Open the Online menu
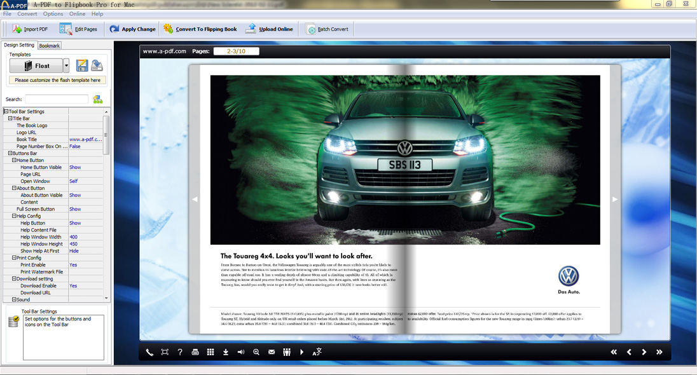The image size is (697, 375). pyautogui.click(x=77, y=14)
